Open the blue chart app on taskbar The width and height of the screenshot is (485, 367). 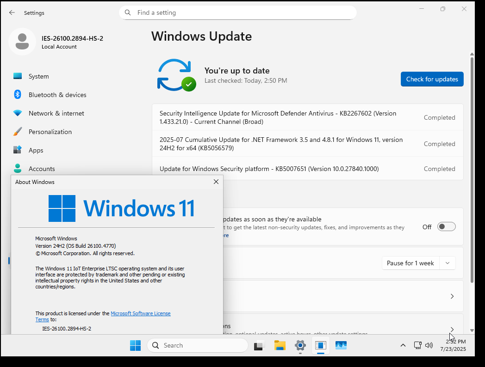(x=341, y=345)
